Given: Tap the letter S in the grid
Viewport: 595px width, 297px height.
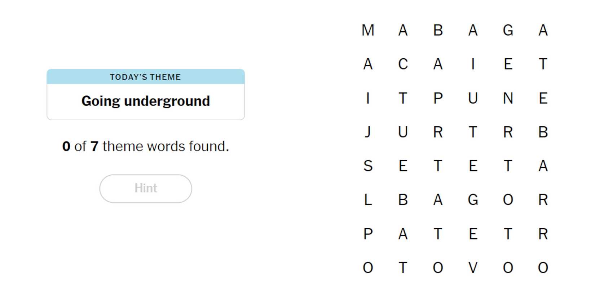Looking at the screenshot, I should pyautogui.click(x=368, y=166).
